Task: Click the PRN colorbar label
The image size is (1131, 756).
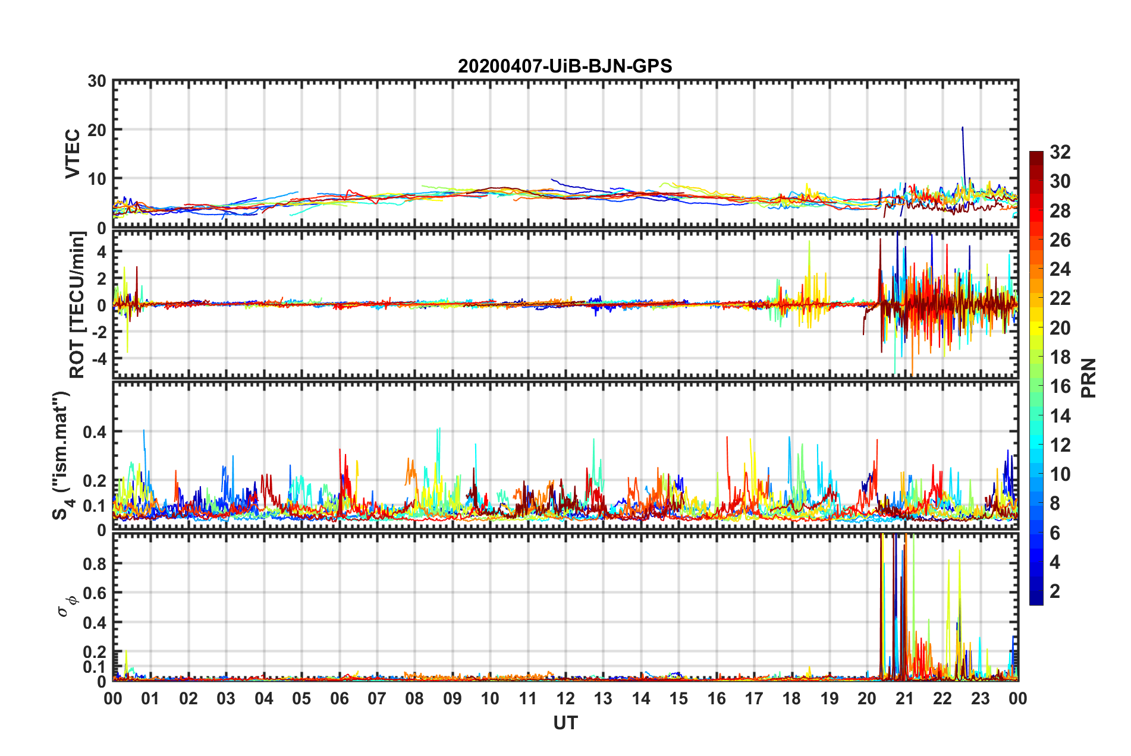Action: (1089, 378)
